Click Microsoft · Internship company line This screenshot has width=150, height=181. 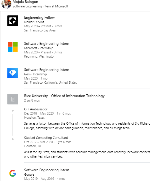[x=39, y=48]
